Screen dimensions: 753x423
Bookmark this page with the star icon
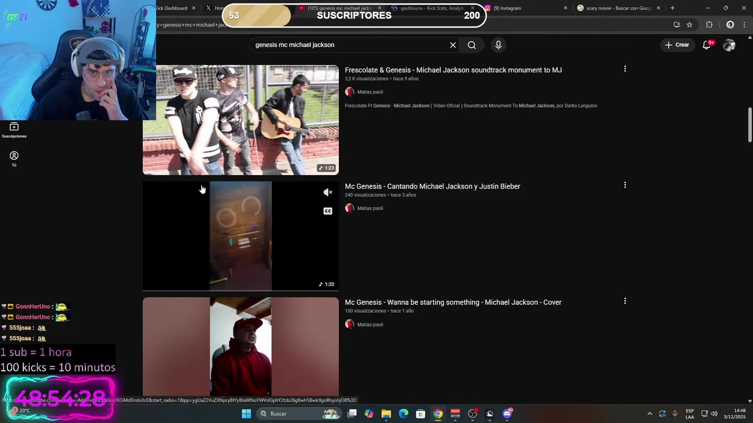pos(689,25)
